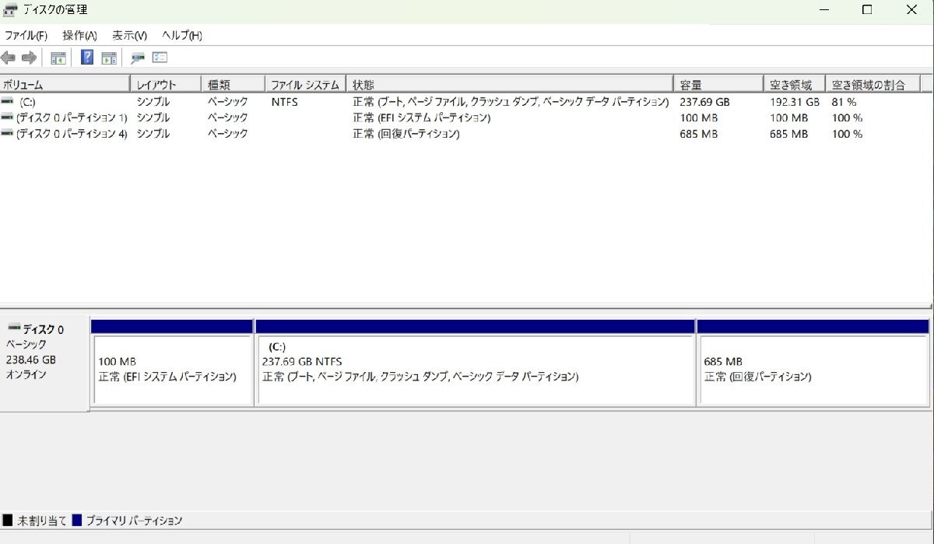Sort by the 種類 column header
The width and height of the screenshot is (934, 544).
(233, 85)
